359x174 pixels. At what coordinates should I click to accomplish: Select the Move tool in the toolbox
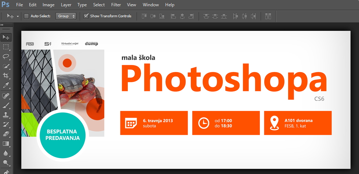coord(6,37)
